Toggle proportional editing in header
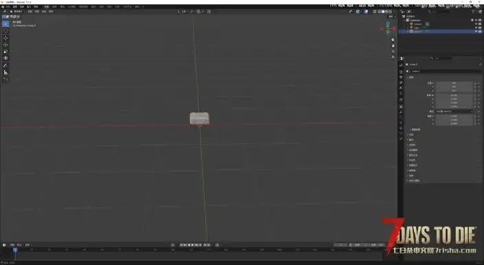This screenshot has height=265, width=484. point(209,12)
